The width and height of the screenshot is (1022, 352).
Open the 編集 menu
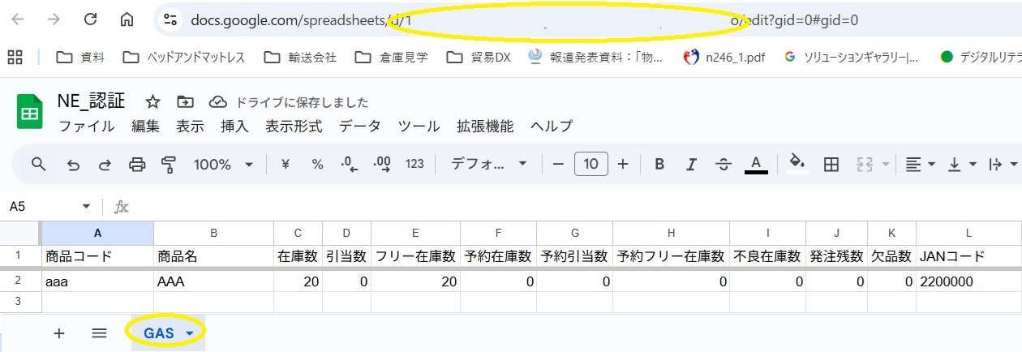pyautogui.click(x=146, y=127)
